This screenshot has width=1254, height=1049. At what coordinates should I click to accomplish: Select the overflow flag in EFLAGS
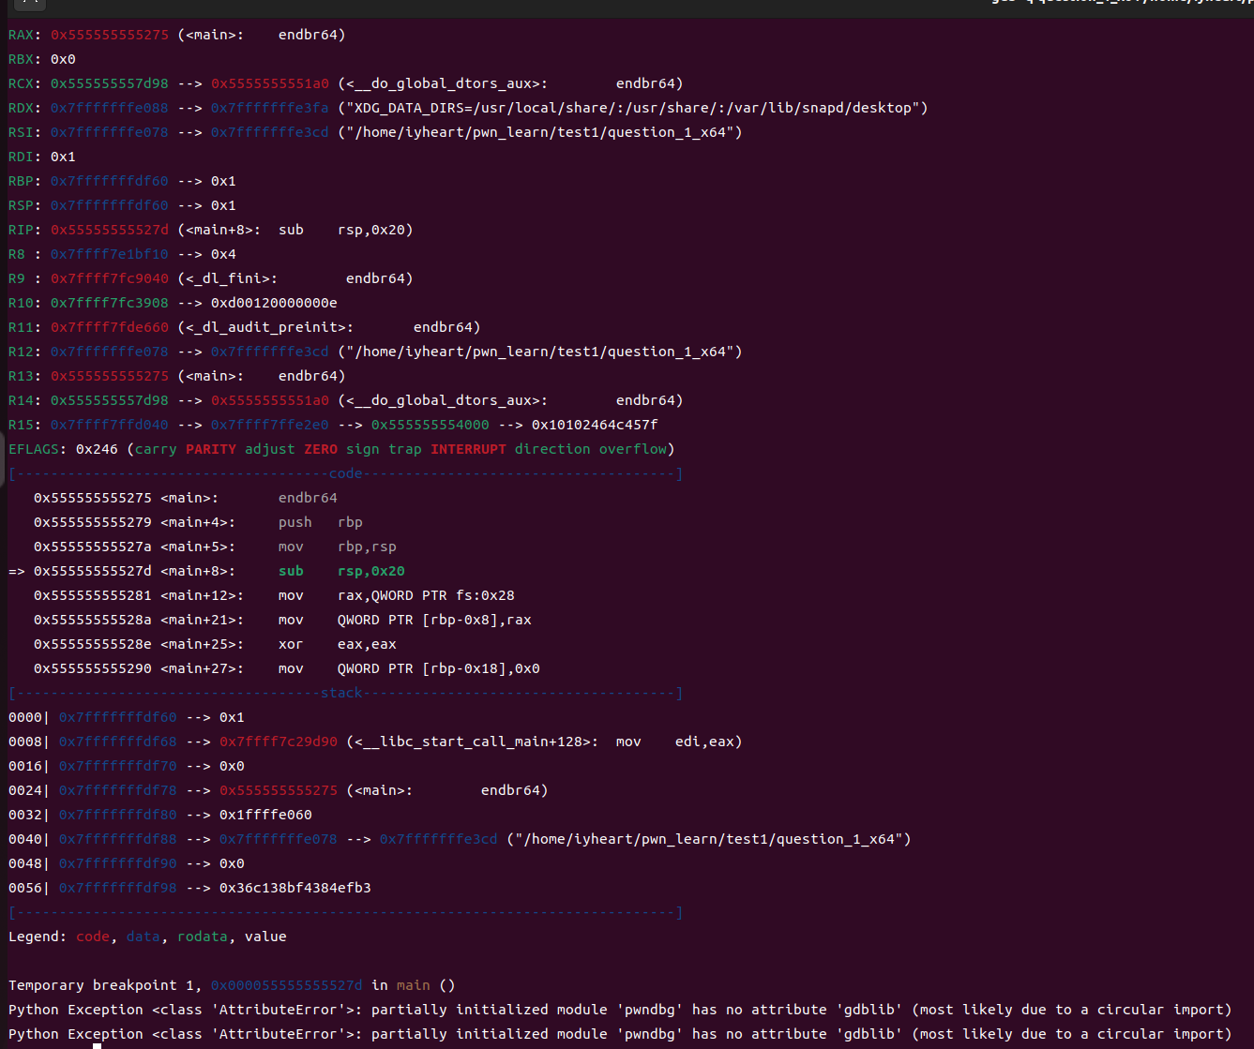(633, 449)
